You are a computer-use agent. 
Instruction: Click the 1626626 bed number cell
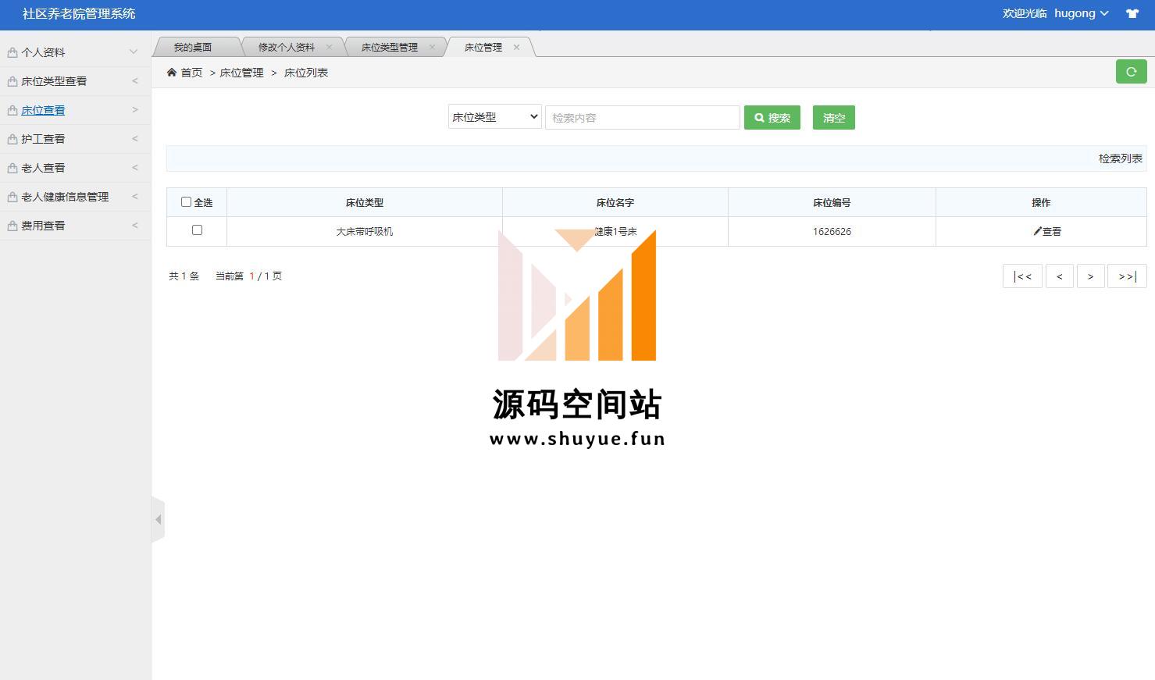click(832, 231)
